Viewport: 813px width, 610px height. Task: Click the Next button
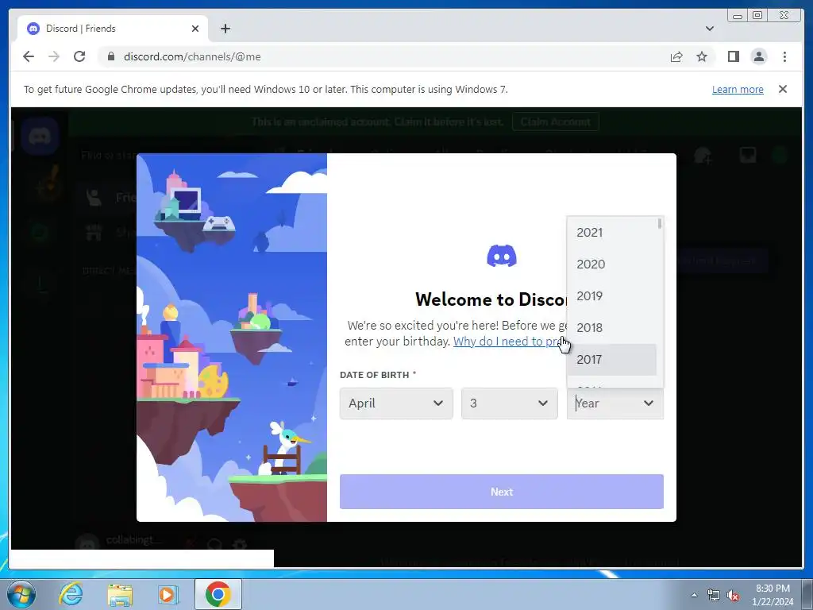tap(502, 491)
